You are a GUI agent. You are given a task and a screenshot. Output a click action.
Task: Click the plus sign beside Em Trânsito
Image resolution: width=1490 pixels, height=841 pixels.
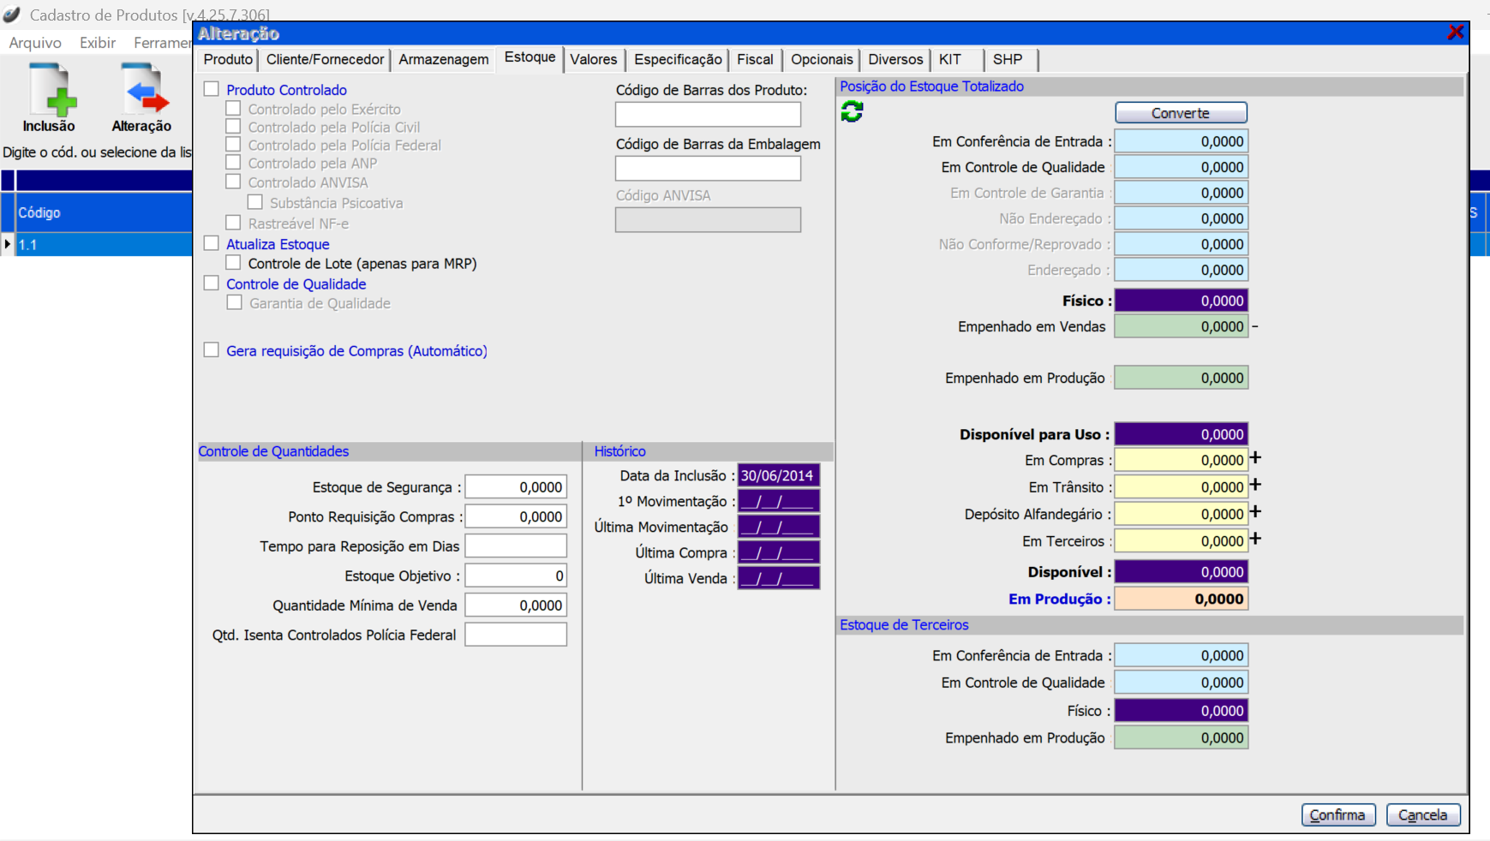click(x=1255, y=486)
